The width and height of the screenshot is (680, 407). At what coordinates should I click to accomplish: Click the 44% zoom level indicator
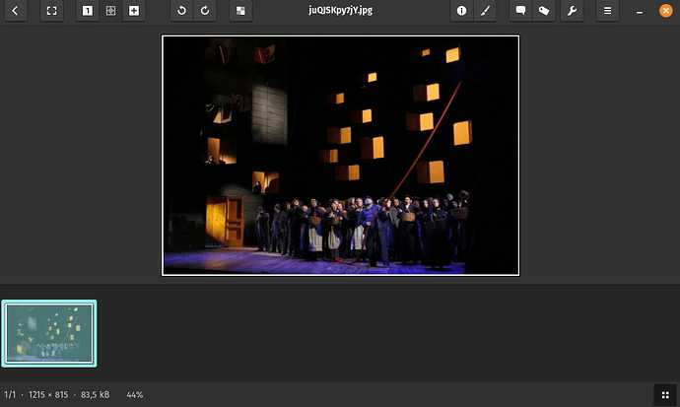tap(134, 395)
